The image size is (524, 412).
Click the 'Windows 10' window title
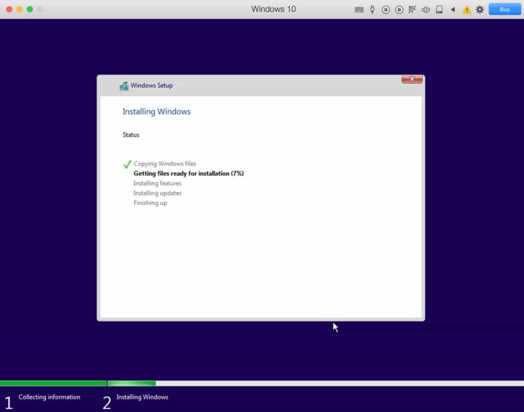click(x=273, y=9)
